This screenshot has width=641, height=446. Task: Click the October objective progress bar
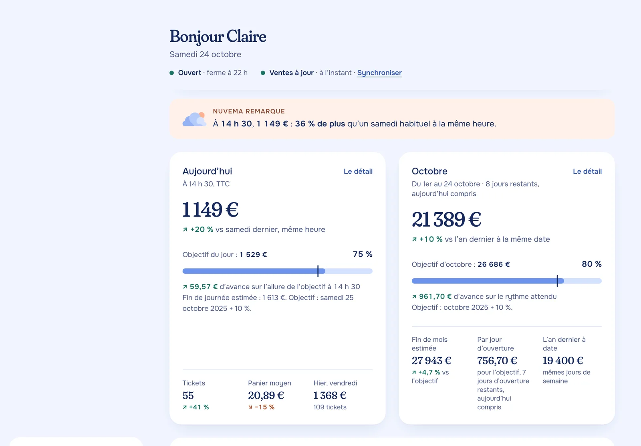(x=506, y=281)
